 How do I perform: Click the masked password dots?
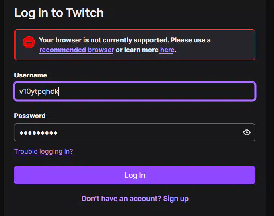coord(38,133)
